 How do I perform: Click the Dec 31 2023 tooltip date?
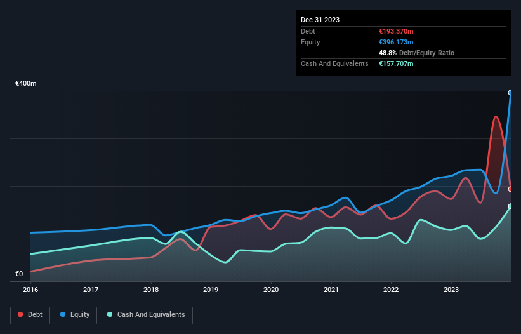[320, 20]
